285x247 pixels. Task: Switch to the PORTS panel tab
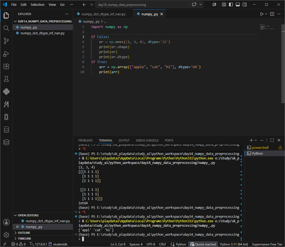pyautogui.click(x=169, y=140)
